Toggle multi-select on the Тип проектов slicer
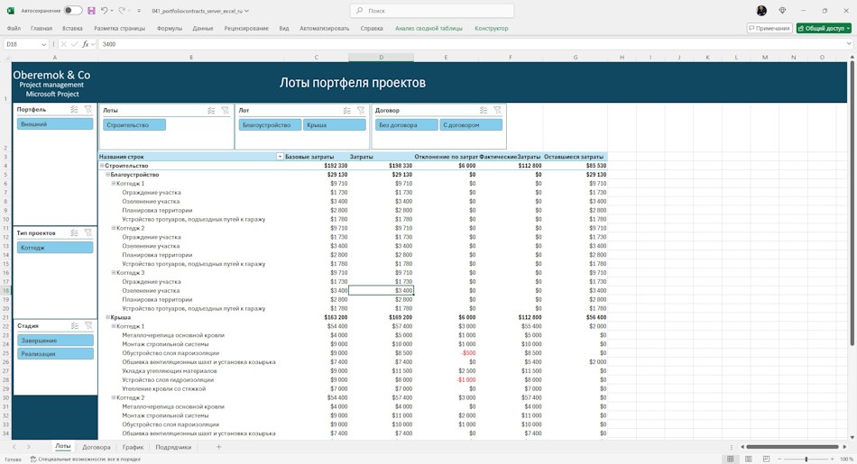 click(x=74, y=233)
